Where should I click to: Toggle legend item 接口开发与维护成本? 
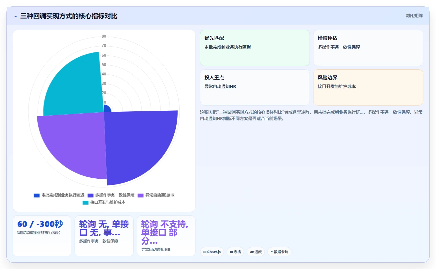[104, 202]
